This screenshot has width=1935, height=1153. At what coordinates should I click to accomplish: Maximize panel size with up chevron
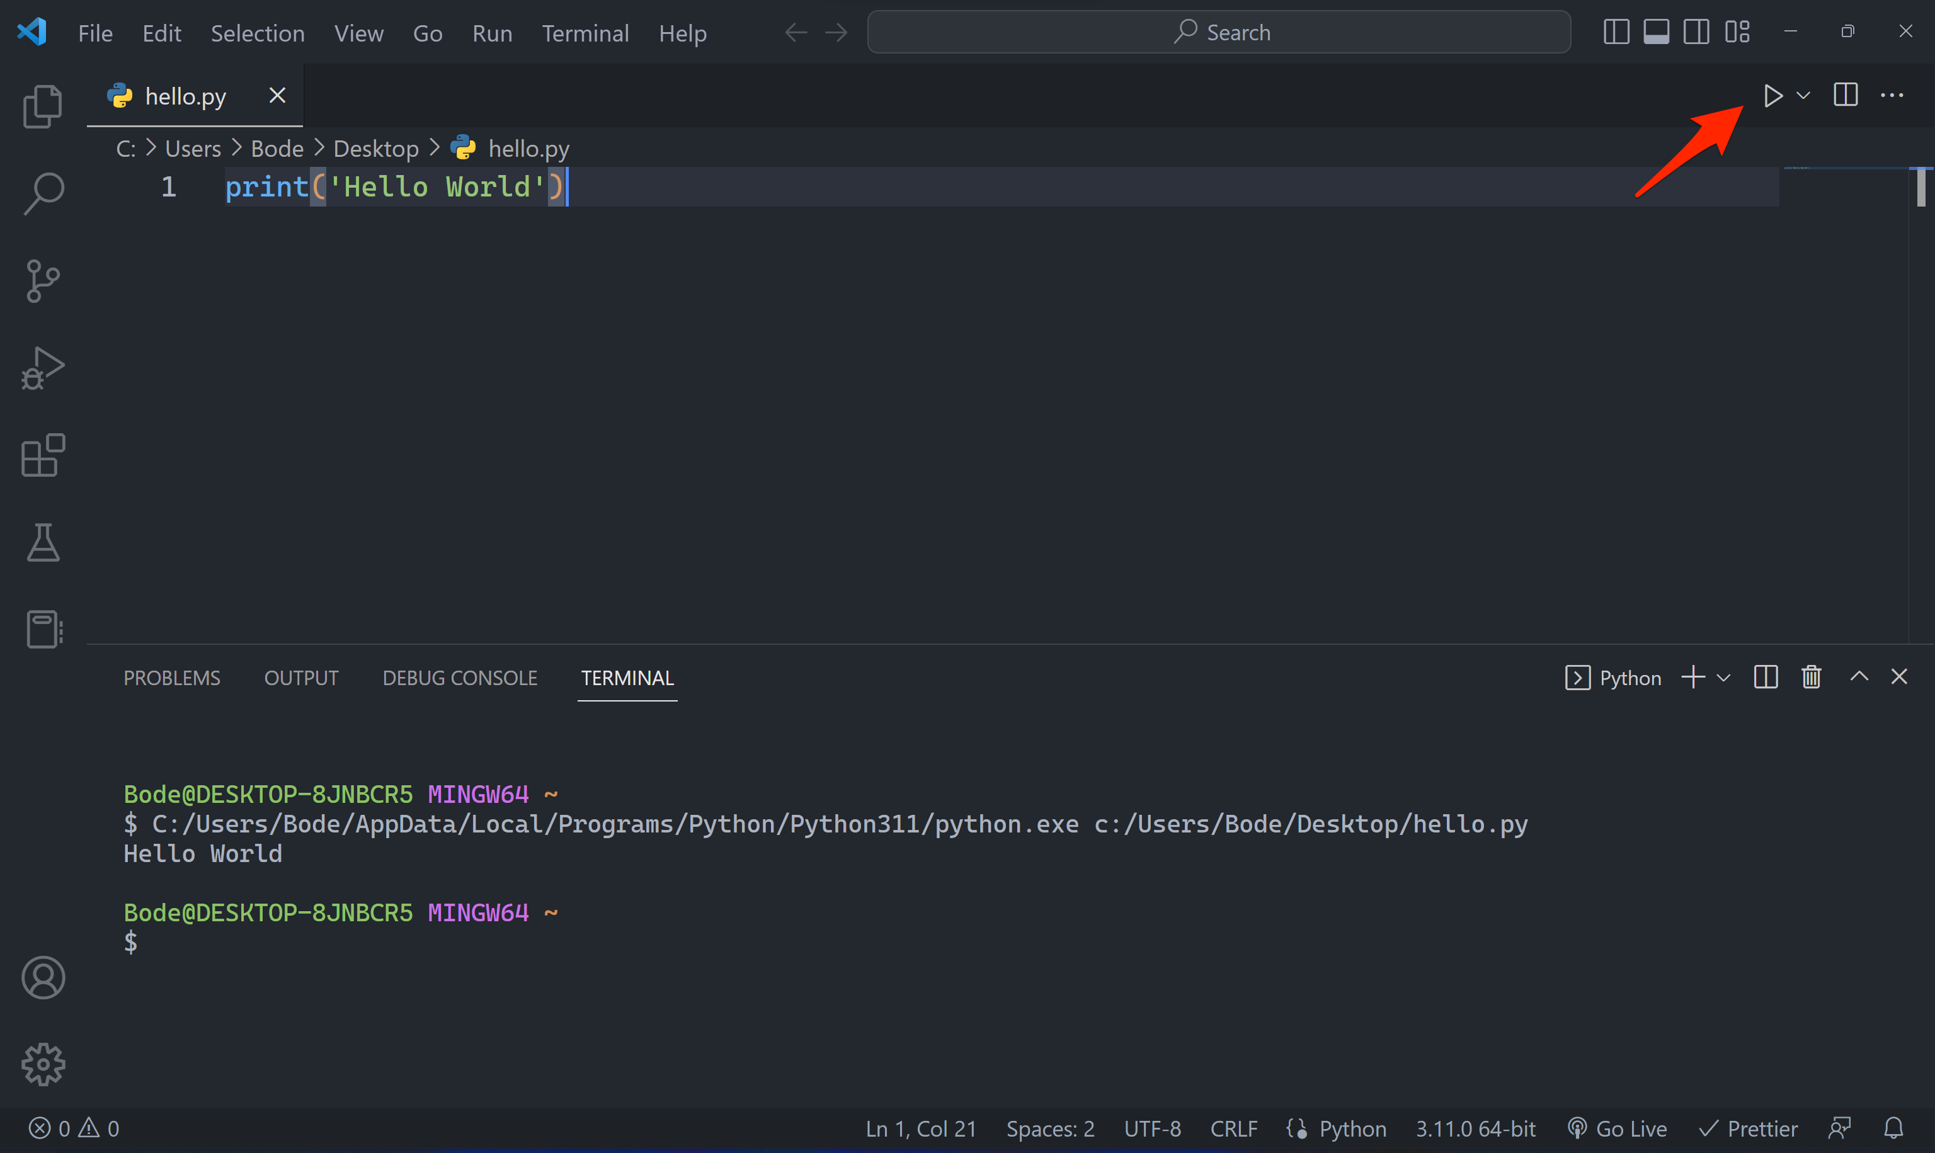[1859, 677]
